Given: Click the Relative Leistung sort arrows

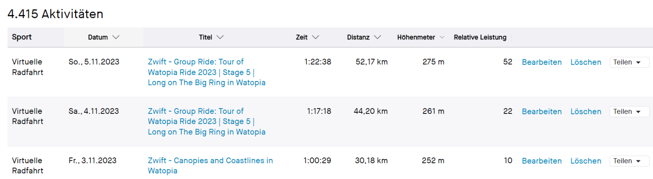Looking at the screenshot, I should click(511, 37).
